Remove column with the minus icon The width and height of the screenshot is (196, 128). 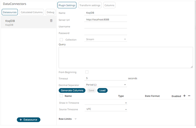point(189,96)
